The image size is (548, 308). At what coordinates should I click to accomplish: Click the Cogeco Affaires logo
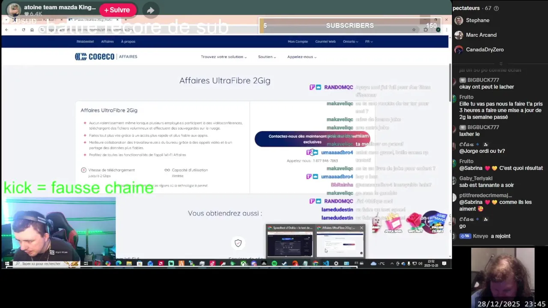click(x=106, y=56)
